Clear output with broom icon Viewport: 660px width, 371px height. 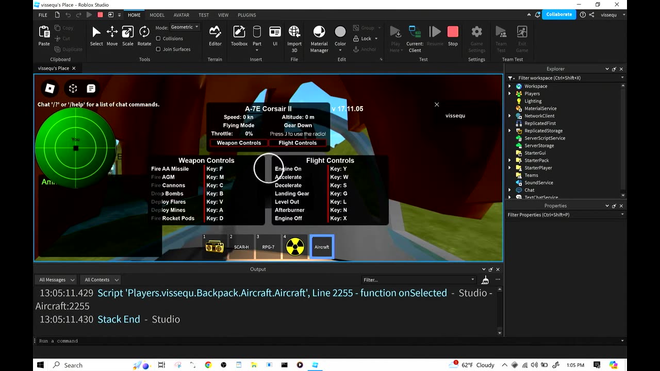pos(485,280)
